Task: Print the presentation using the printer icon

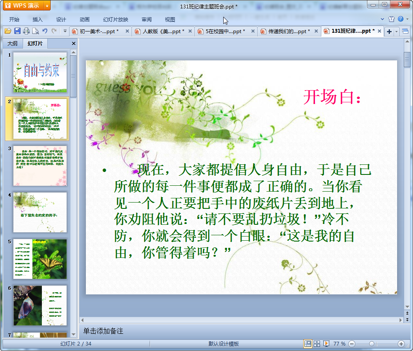Action: (26, 31)
